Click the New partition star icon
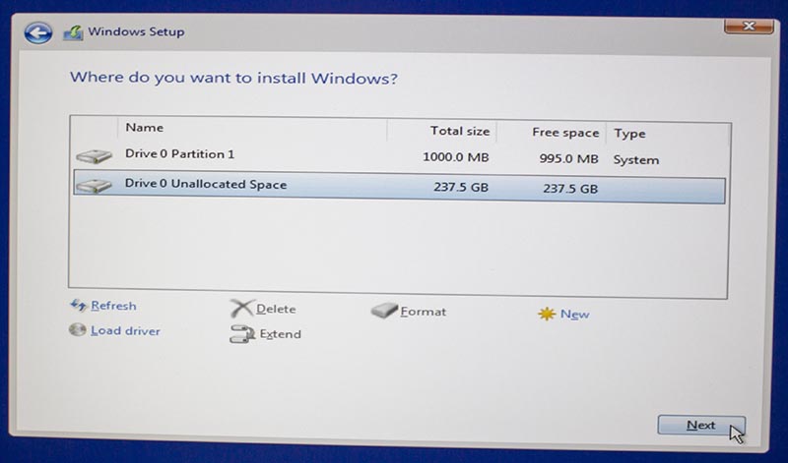 (547, 314)
